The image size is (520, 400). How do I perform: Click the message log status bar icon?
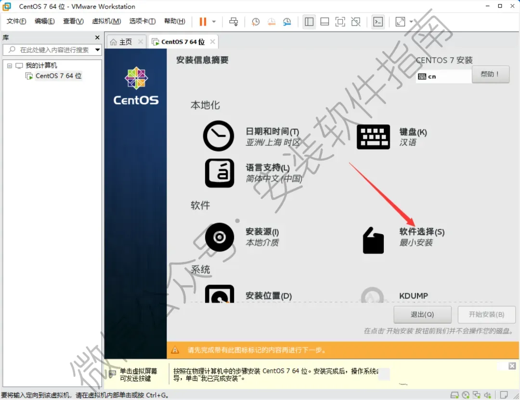[x=504, y=395]
